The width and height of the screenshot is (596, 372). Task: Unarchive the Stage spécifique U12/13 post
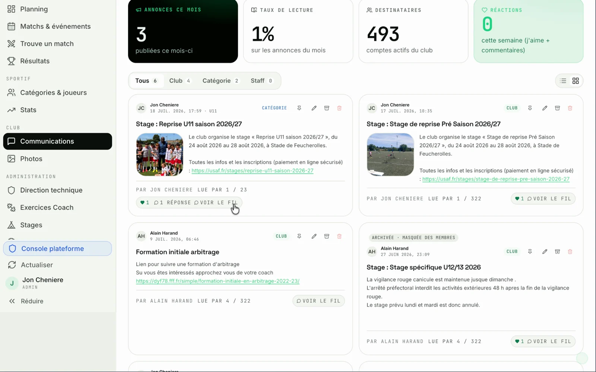[x=557, y=251]
